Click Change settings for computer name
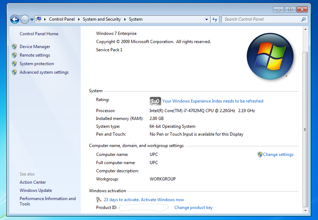The width and height of the screenshot is (318, 220). [278, 154]
